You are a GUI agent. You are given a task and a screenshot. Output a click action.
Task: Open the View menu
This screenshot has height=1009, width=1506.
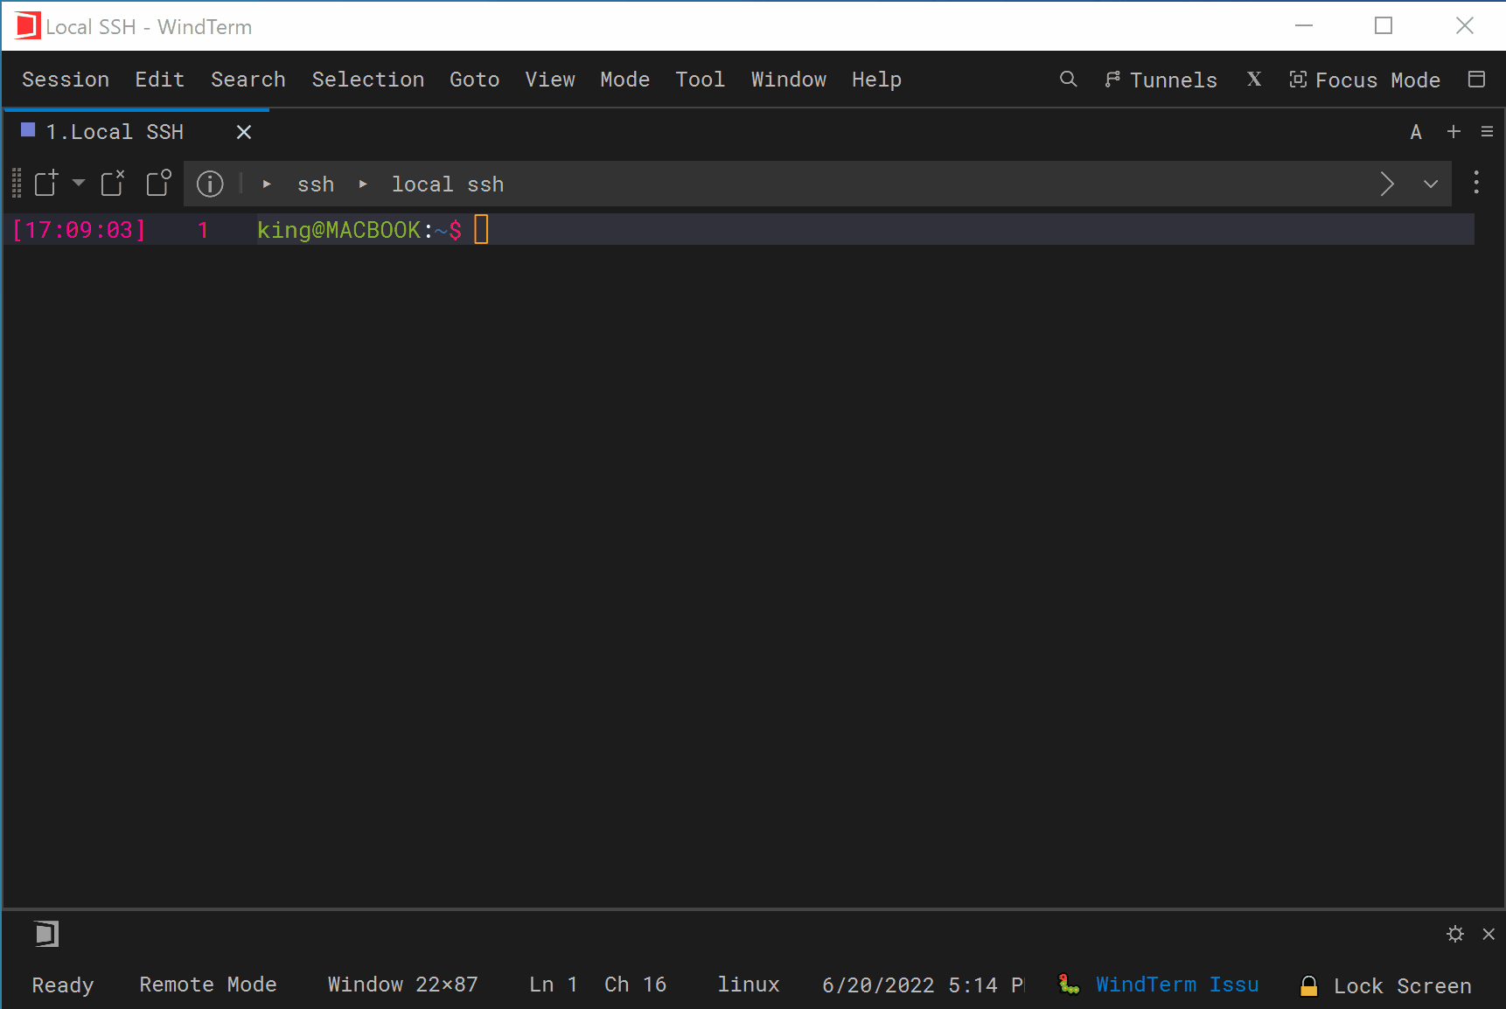pos(550,80)
